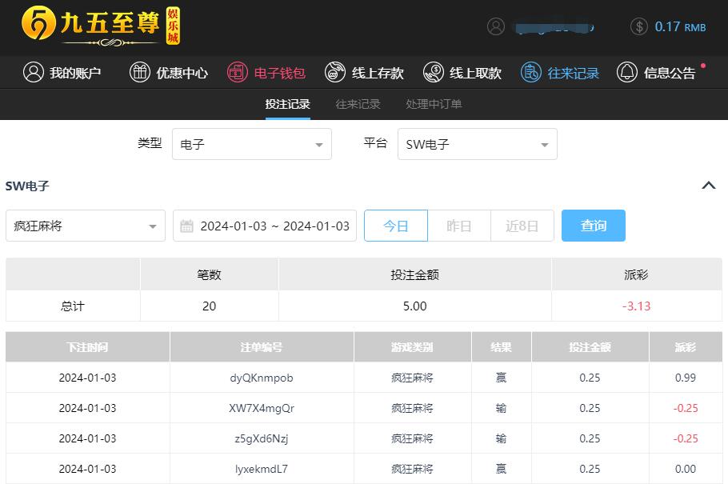This screenshot has height=484, width=728.
Task: Click the 往来记录 records icon
Action: pos(530,73)
